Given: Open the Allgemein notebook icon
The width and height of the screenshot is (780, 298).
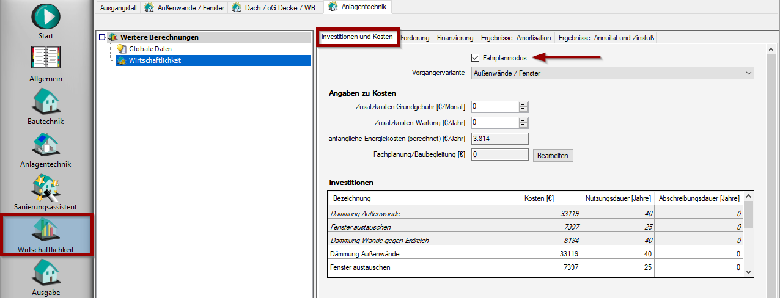Looking at the screenshot, I should tap(46, 59).
